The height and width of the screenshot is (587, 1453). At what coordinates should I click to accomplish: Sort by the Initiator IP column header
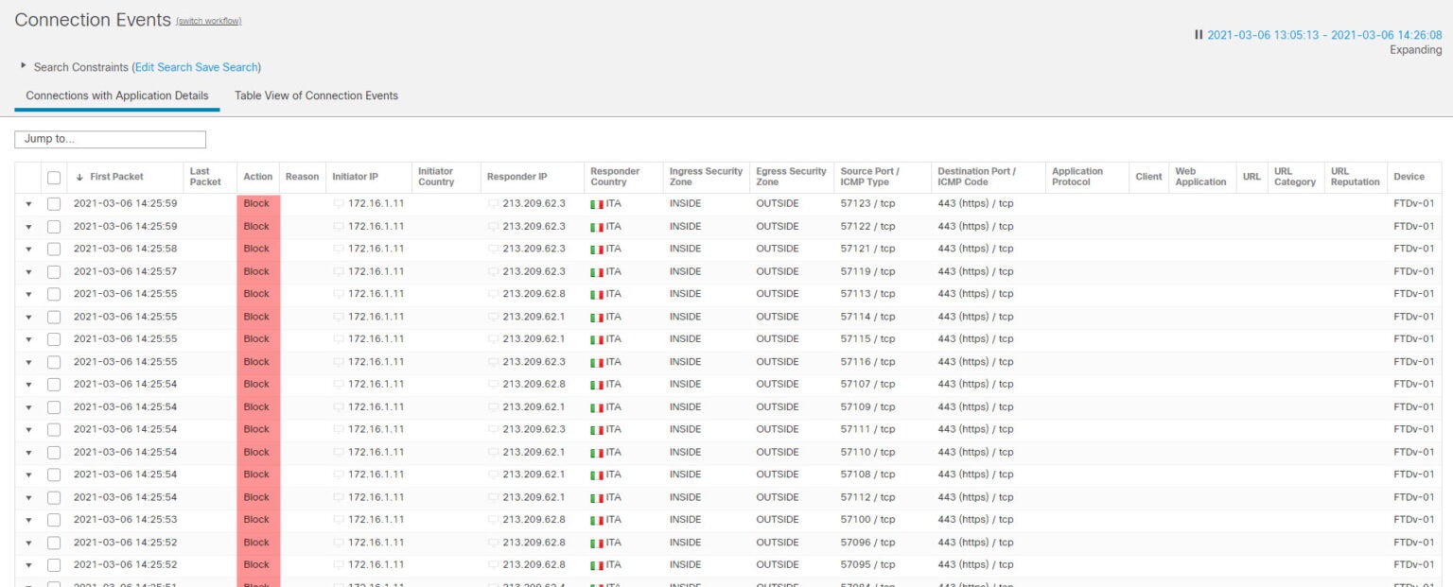pos(355,177)
